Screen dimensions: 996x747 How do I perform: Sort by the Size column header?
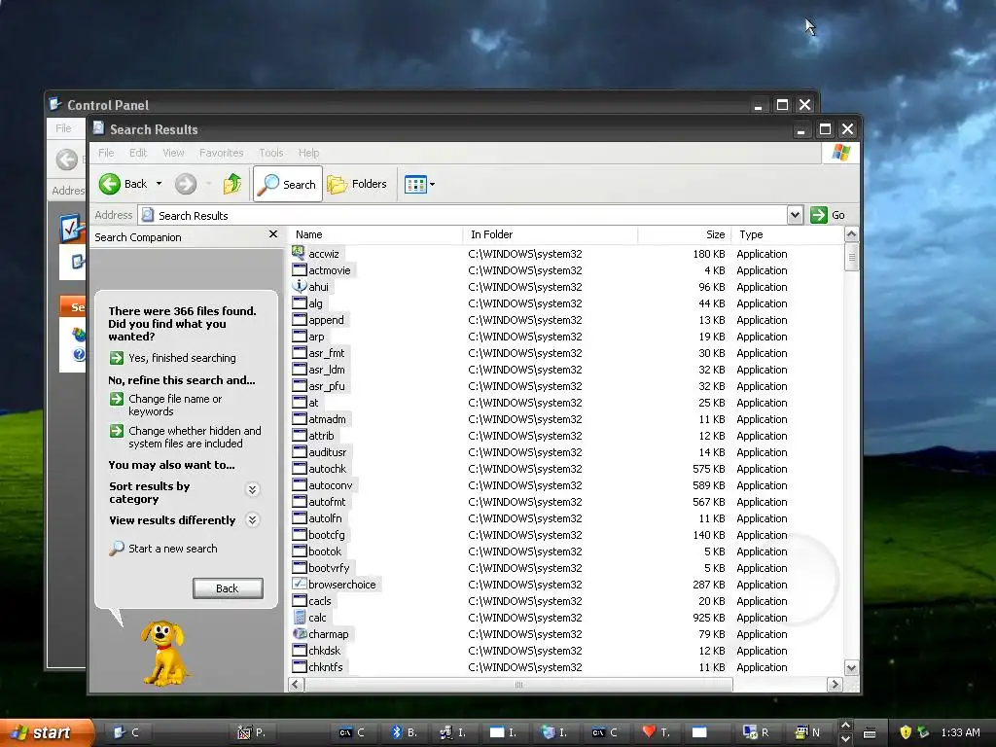pyautogui.click(x=684, y=234)
